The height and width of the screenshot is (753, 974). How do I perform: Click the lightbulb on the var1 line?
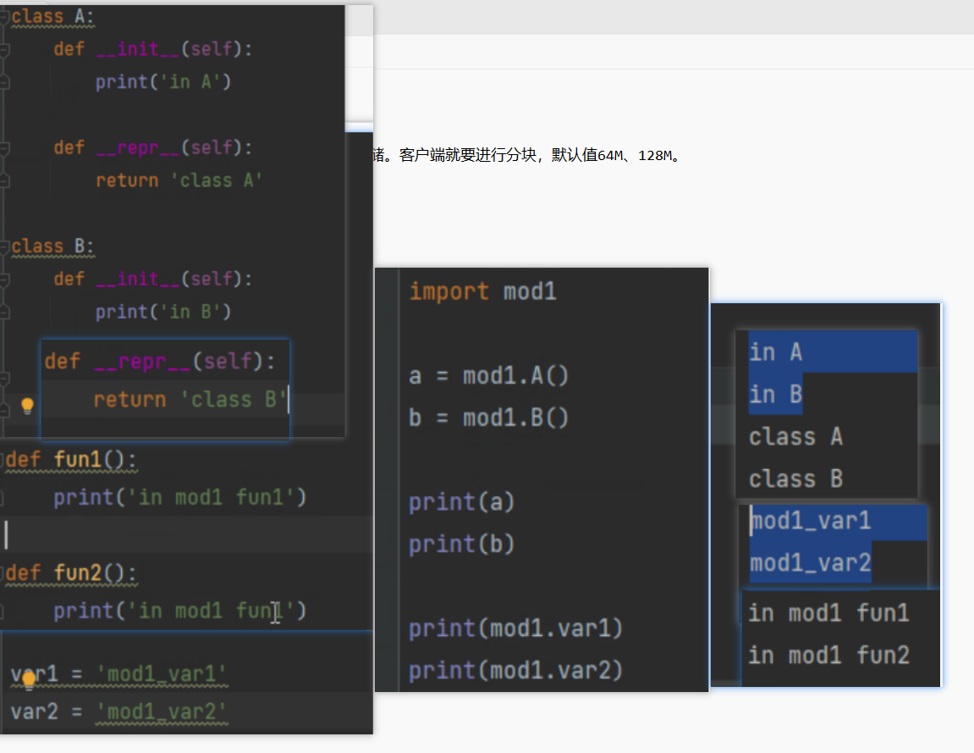(29, 680)
